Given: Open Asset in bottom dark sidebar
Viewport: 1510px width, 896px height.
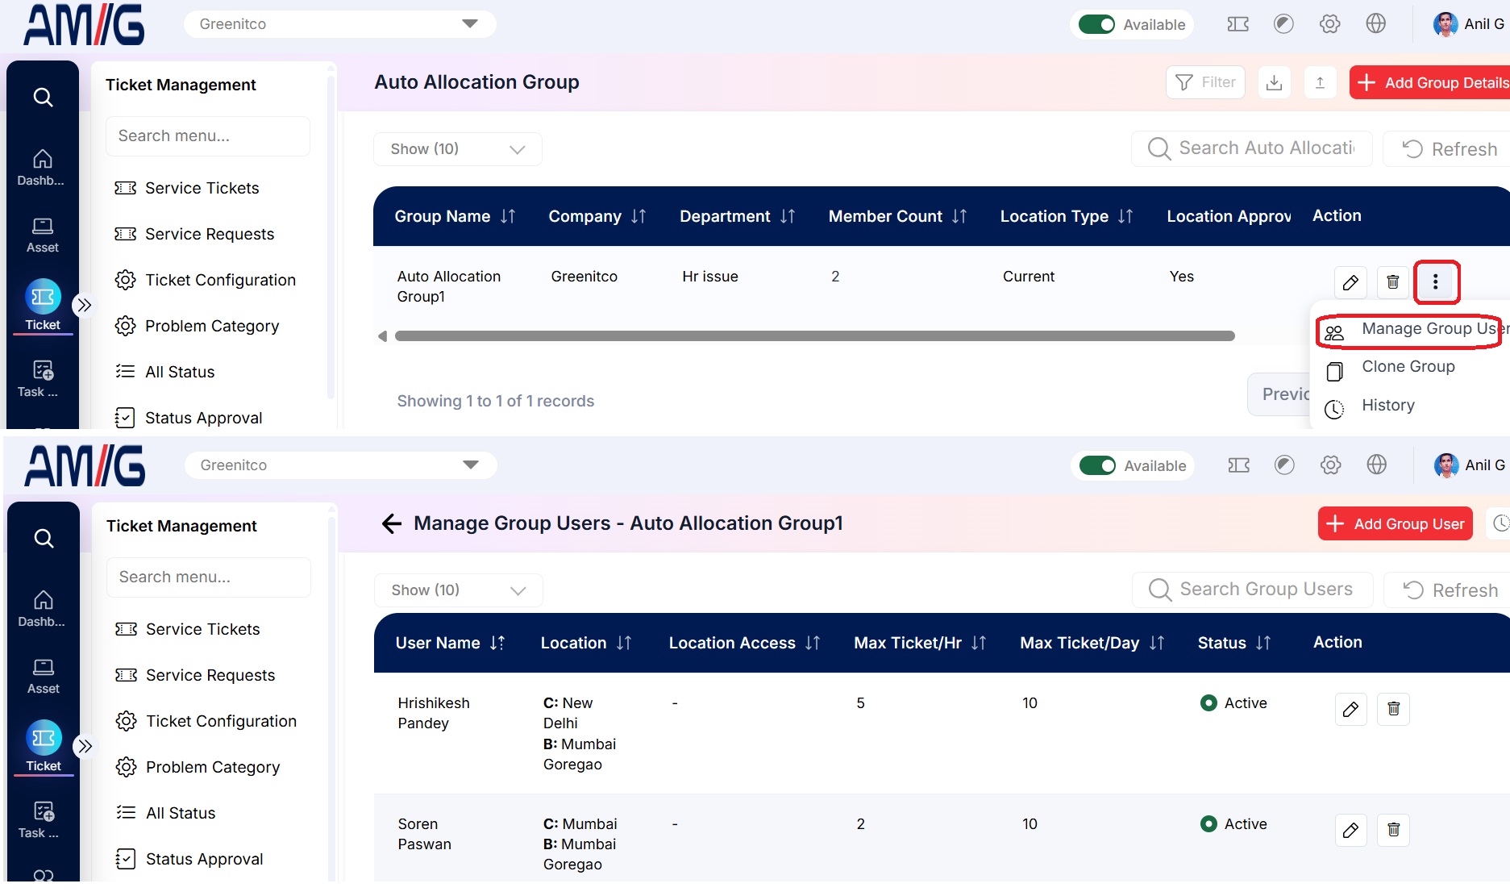Looking at the screenshot, I should click(44, 676).
